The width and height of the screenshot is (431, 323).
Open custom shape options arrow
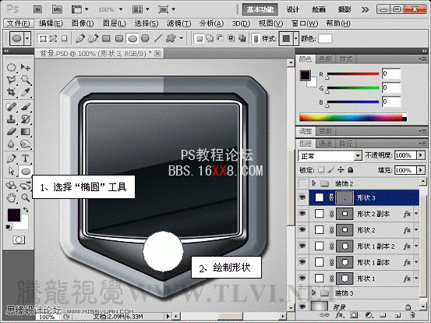pos(181,38)
